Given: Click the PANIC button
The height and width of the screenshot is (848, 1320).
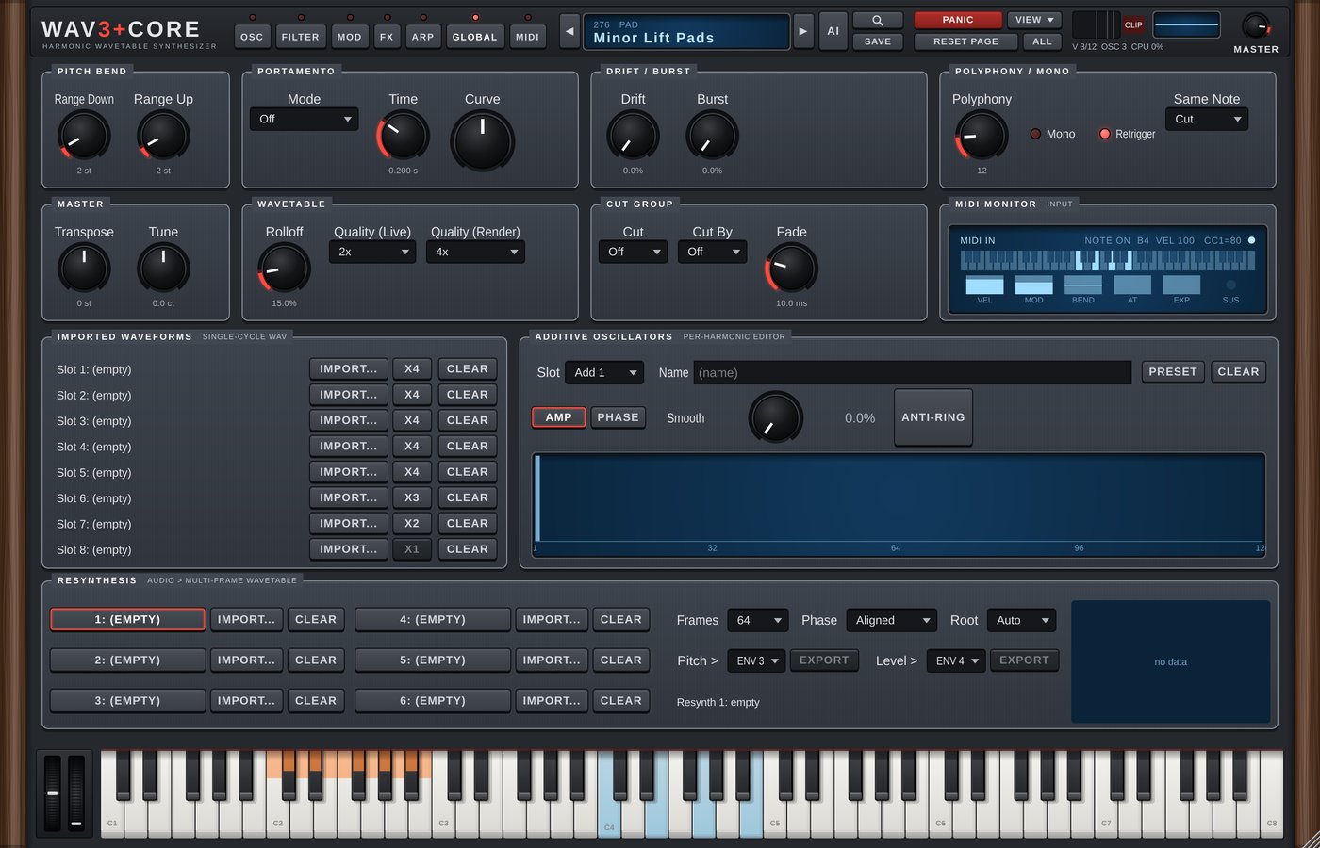Looking at the screenshot, I should tap(958, 20).
